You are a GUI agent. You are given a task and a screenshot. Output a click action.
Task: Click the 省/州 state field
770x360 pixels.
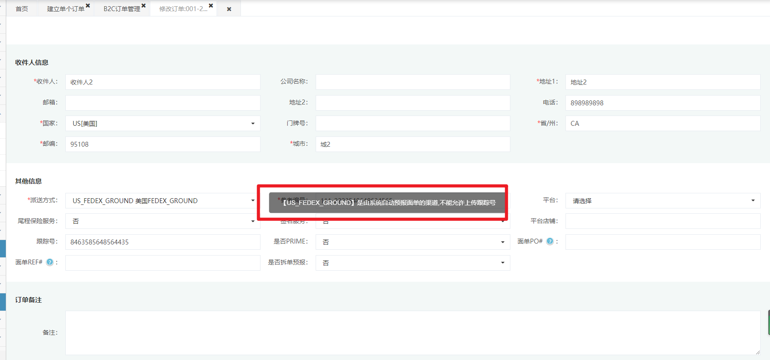click(663, 124)
